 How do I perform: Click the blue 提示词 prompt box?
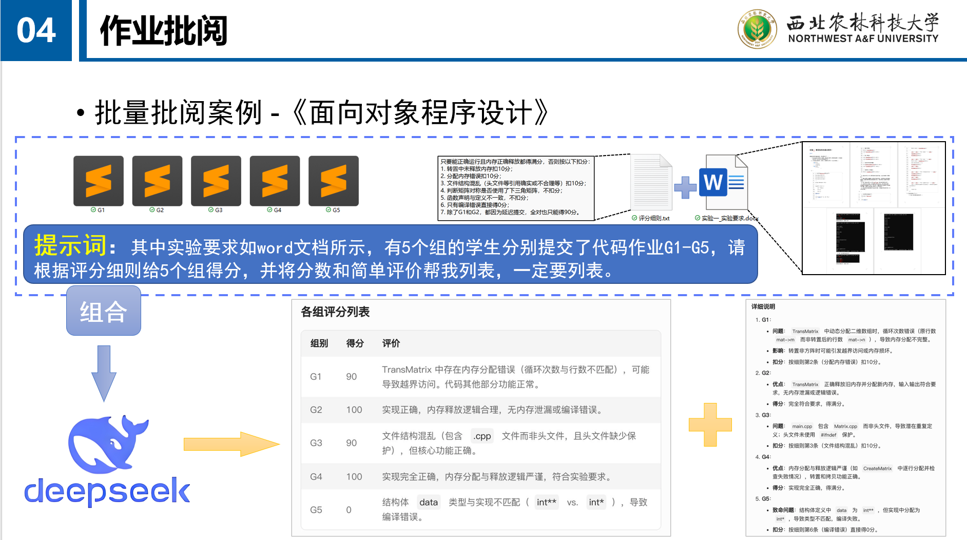click(390, 255)
